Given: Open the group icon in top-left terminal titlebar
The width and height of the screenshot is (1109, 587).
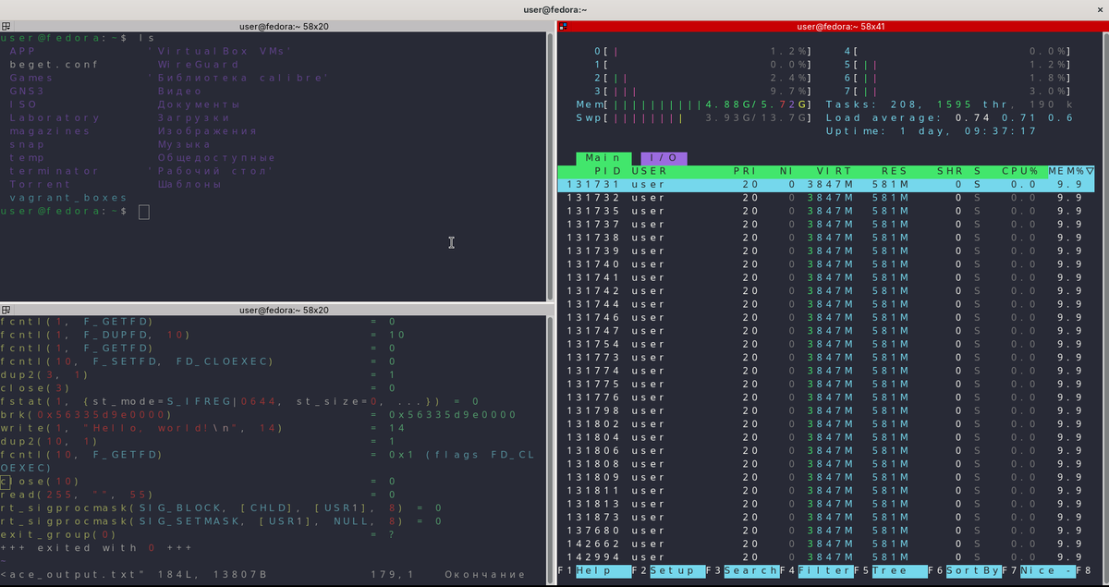Looking at the screenshot, I should (x=5, y=26).
